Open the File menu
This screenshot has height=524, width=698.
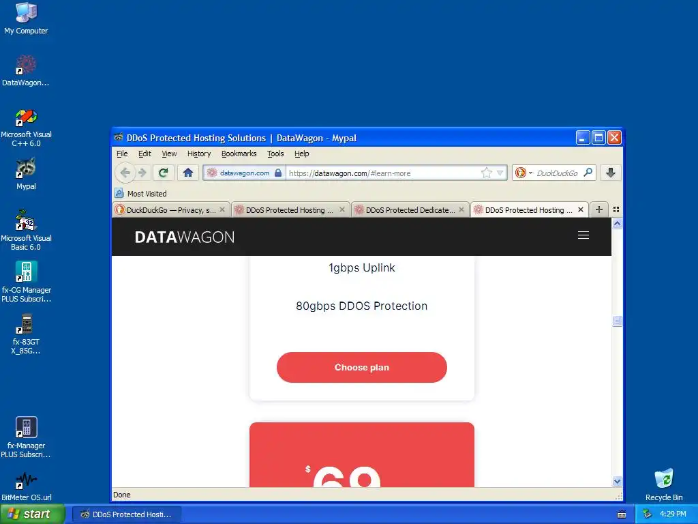[122, 154]
